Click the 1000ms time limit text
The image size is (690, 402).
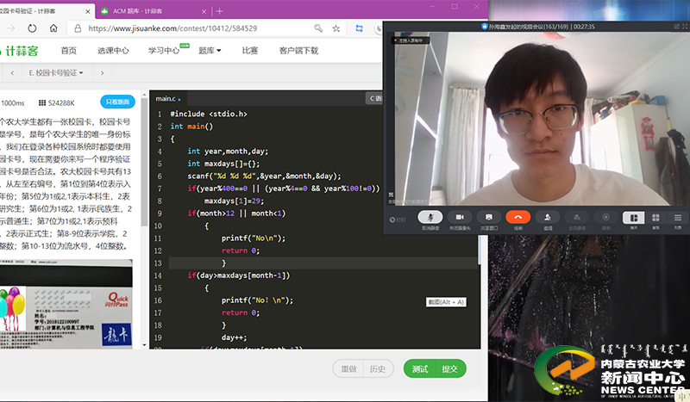(13, 102)
